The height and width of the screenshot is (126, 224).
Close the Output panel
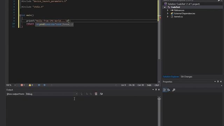[x=159, y=90]
